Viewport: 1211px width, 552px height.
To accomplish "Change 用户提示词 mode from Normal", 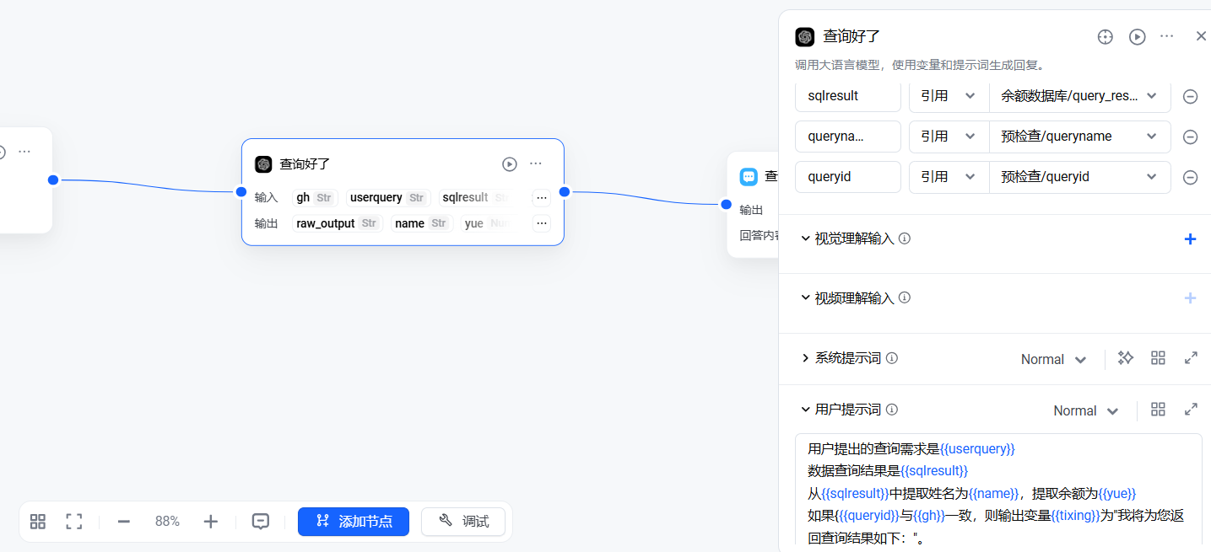I will (x=1085, y=410).
